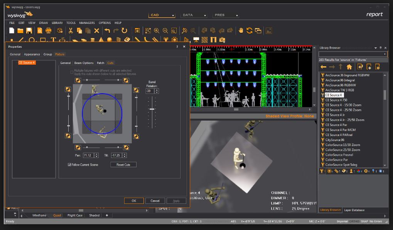The height and width of the screenshot is (230, 393).
Task: Click the add camera icon
Action: [222, 40]
